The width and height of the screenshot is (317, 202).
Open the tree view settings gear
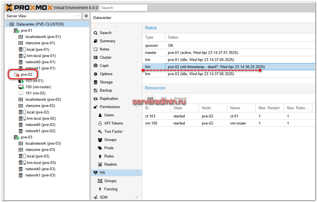(86, 16)
